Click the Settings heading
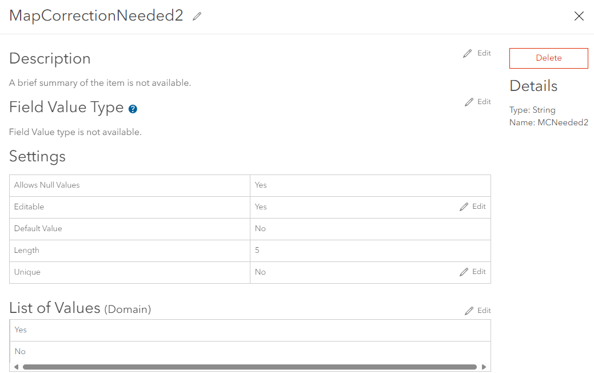594x373 pixels. tap(37, 156)
